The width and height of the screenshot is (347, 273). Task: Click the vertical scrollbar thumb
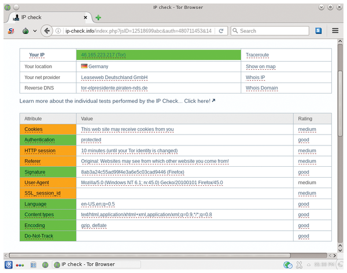point(340,103)
